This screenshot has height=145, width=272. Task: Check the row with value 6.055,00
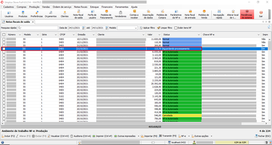click(x=4, y=52)
